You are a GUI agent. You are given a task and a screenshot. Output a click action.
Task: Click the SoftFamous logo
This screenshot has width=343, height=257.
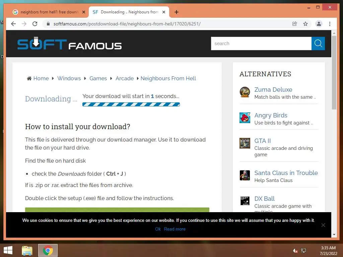click(69, 44)
